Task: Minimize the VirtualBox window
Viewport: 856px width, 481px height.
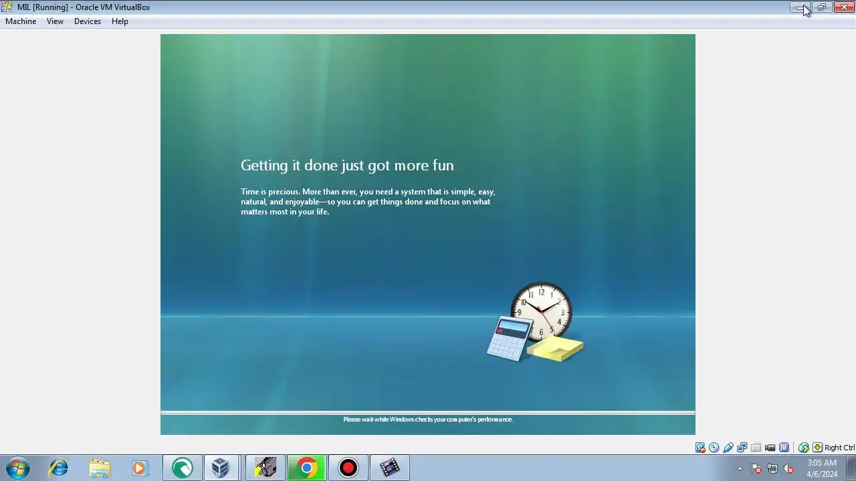Action: 800,7
